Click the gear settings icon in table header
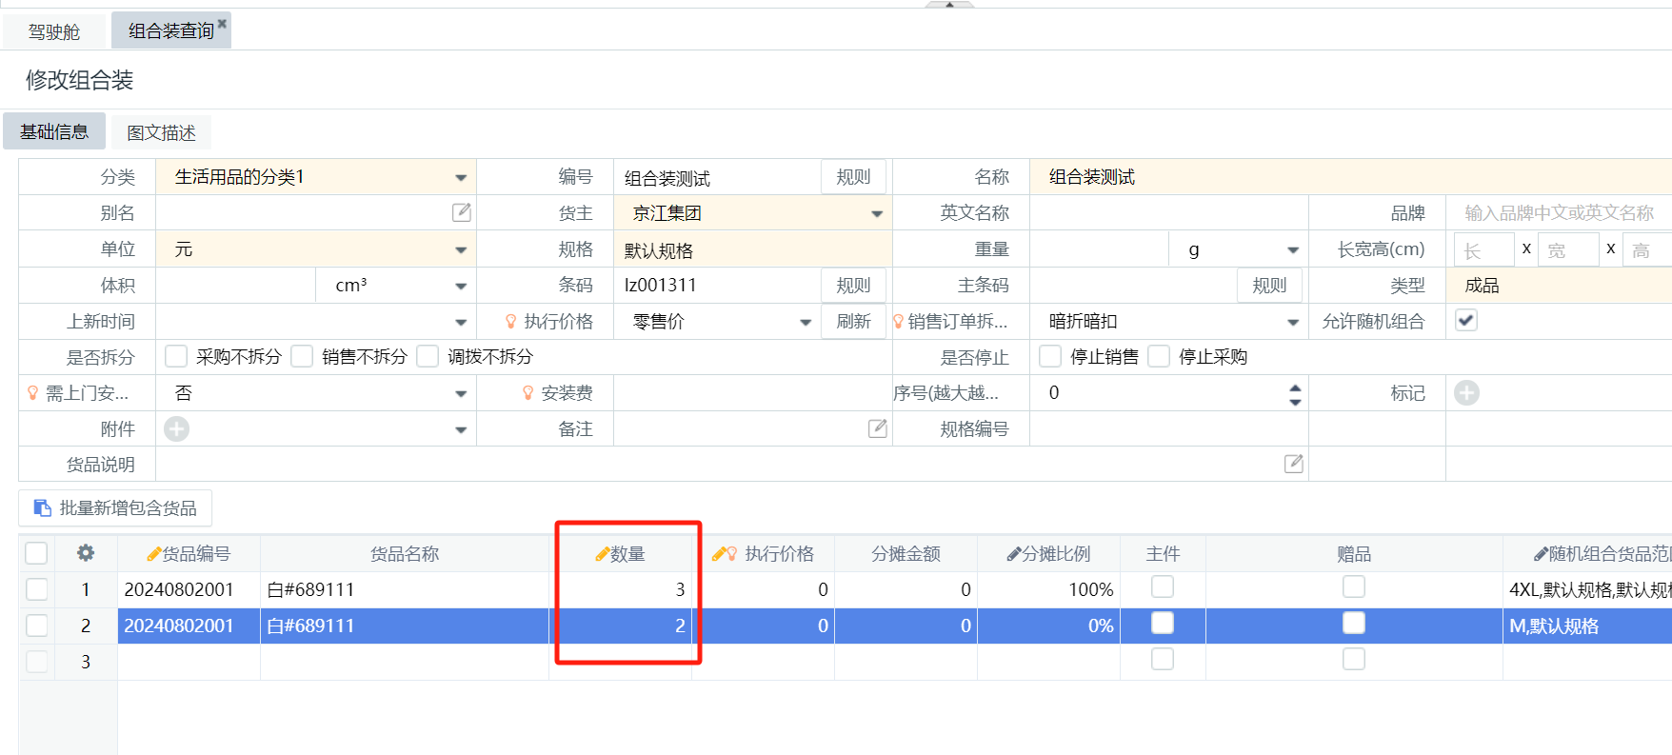The image size is (1672, 755). [86, 553]
